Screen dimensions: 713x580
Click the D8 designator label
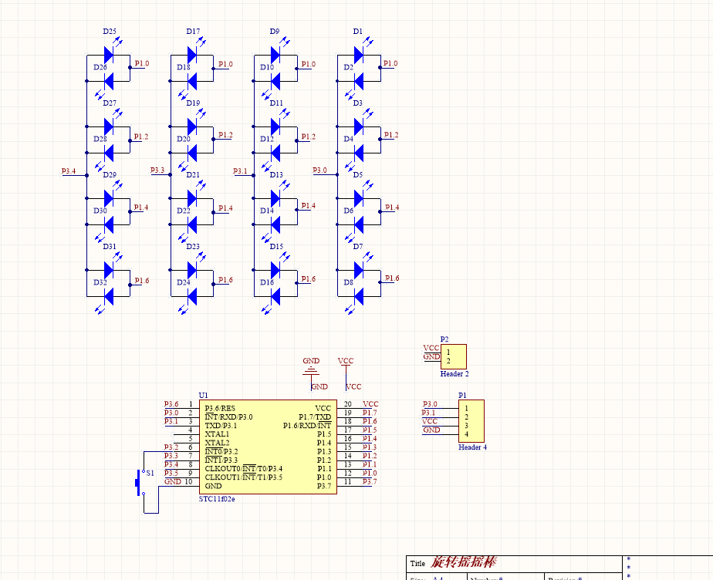[x=348, y=282]
